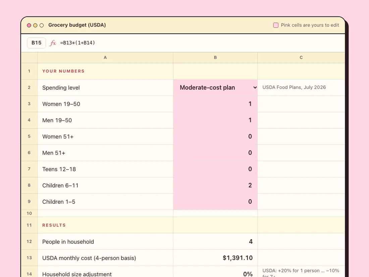Screen dimensions: 369x277
Task: Click the pink legend swatch in title bar
Action: (276, 25)
